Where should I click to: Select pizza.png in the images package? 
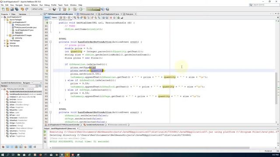[x=18, y=38]
